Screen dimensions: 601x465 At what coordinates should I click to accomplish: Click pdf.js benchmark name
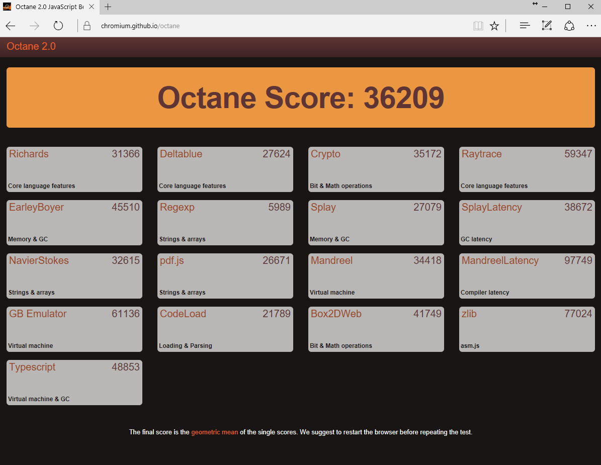tap(171, 260)
